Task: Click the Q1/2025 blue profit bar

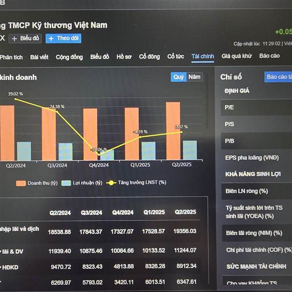Action: 148,151
